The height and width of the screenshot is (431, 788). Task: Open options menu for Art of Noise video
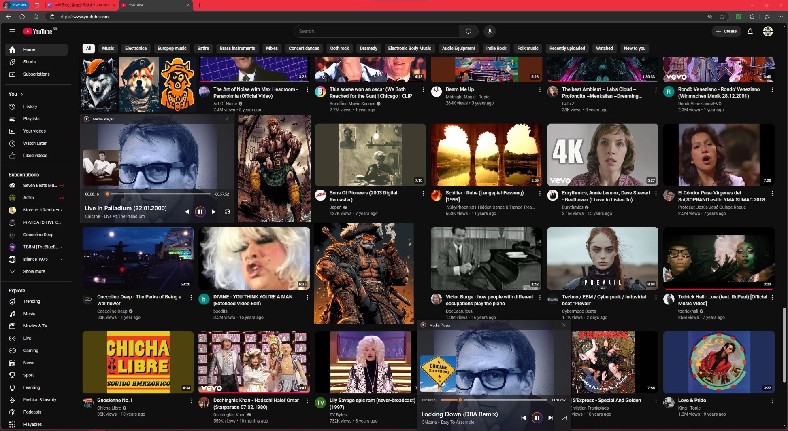[307, 90]
